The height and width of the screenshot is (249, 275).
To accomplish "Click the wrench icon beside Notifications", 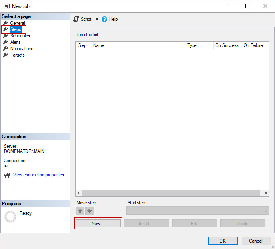I will point(6,48).
